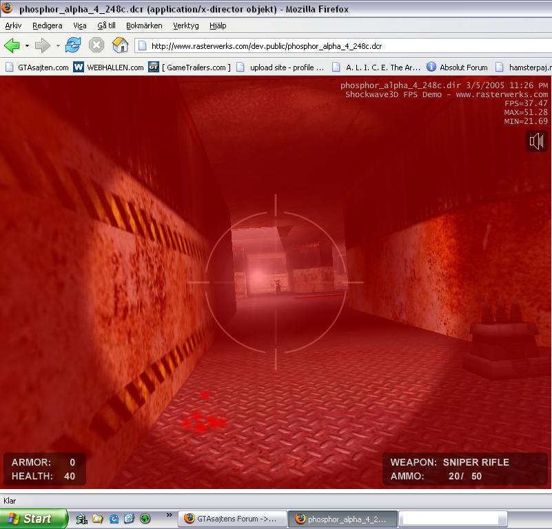Expand the quick launch overflow chevron
Screen dimensions: 552x529
[x=170, y=515]
